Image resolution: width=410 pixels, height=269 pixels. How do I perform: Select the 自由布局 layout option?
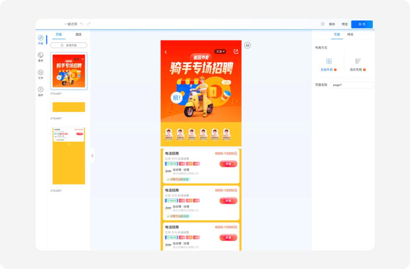pos(329,64)
